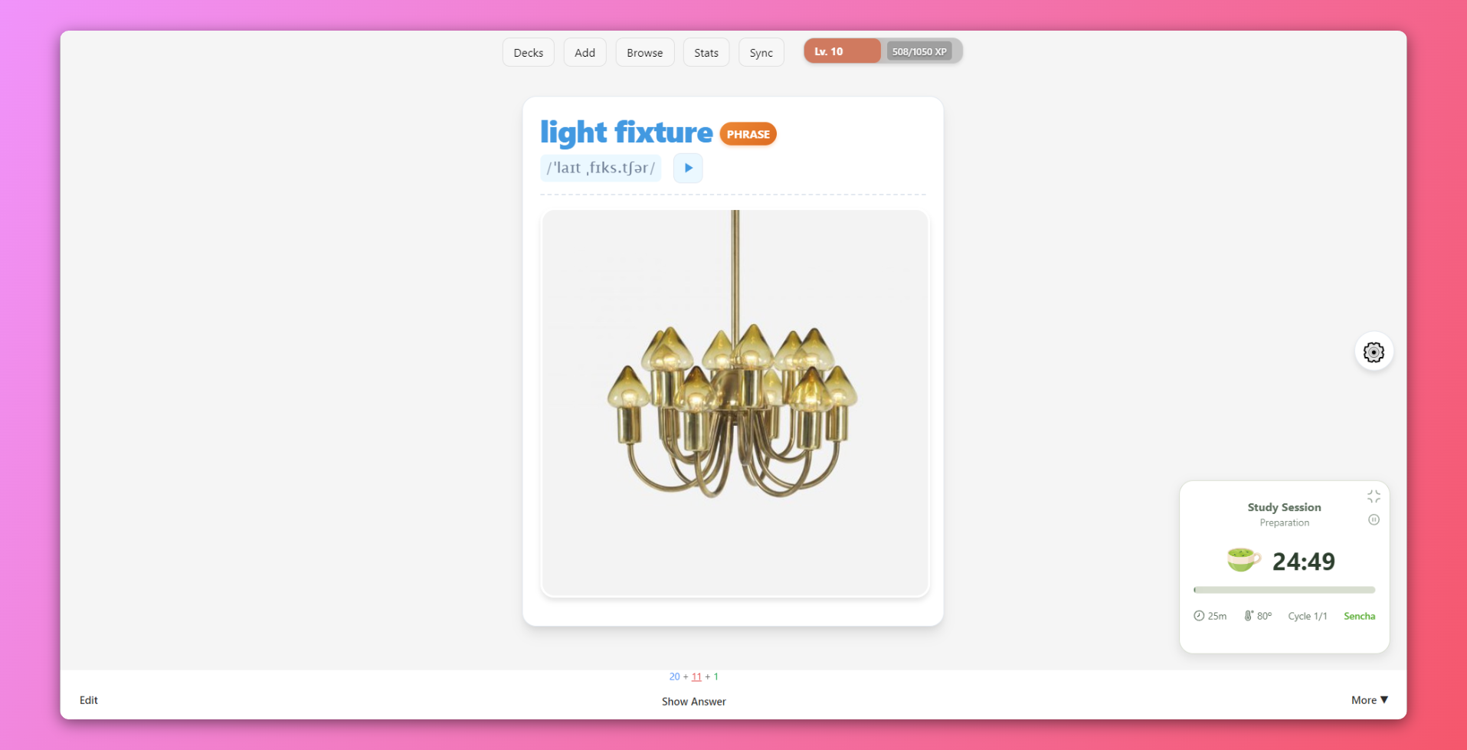
Task: Click the green tea cup icon
Action: tap(1243, 560)
